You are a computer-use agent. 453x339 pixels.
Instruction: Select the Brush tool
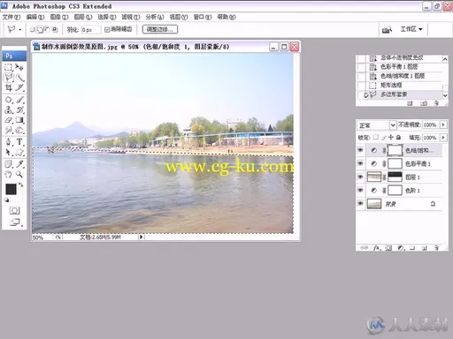click(19, 100)
